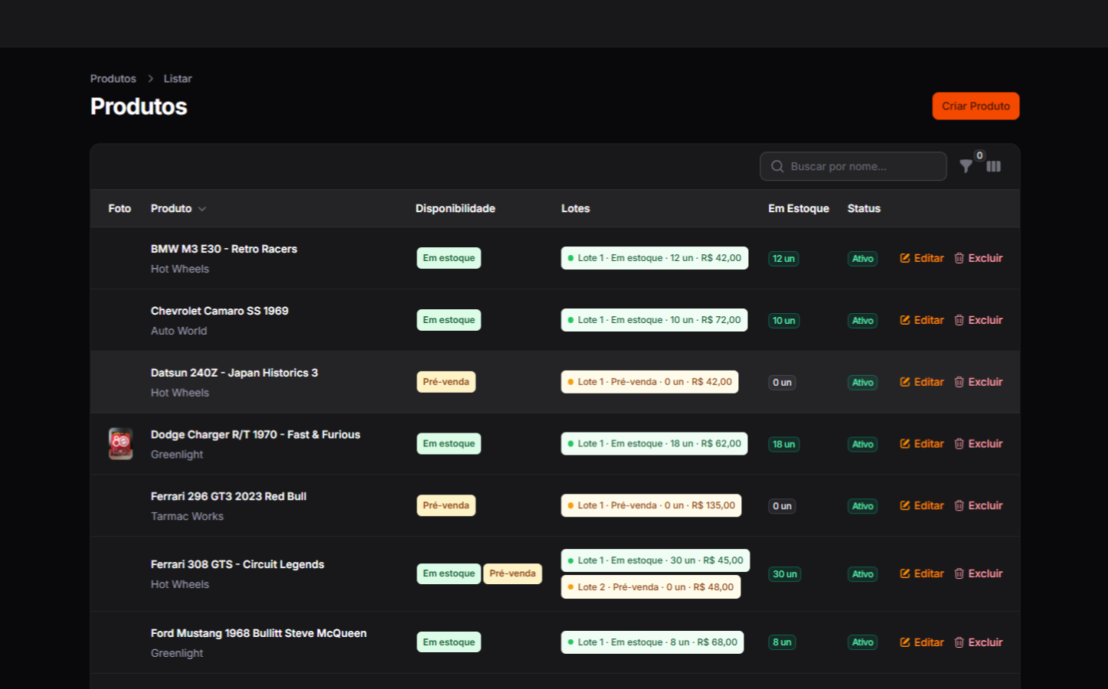
Task: Open BMW M3 E30 - Retro Racers product
Action: coord(224,249)
